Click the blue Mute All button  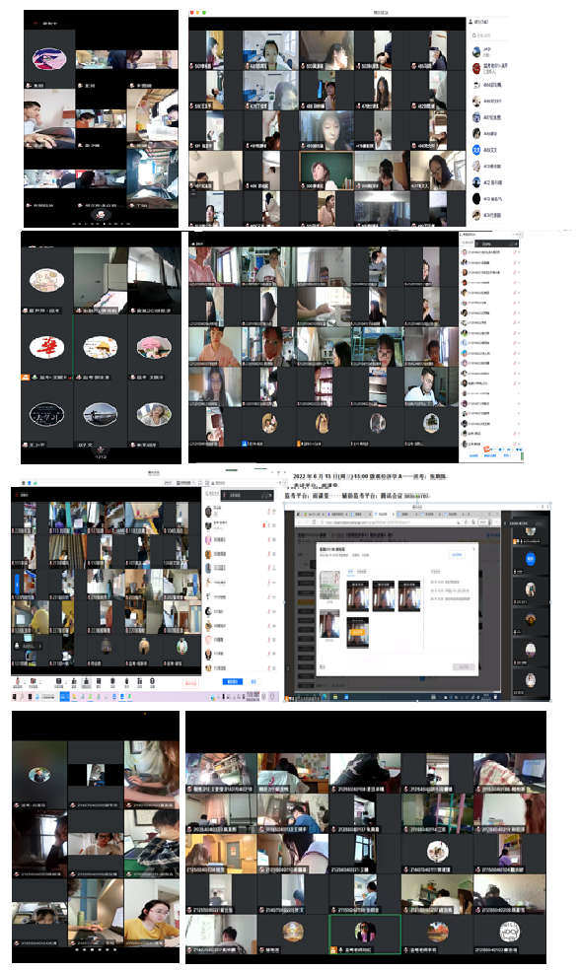(233, 681)
